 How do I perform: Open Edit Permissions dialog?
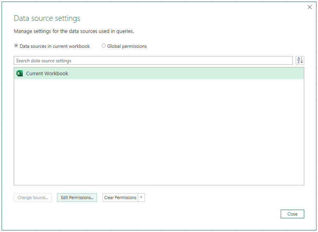click(x=77, y=198)
